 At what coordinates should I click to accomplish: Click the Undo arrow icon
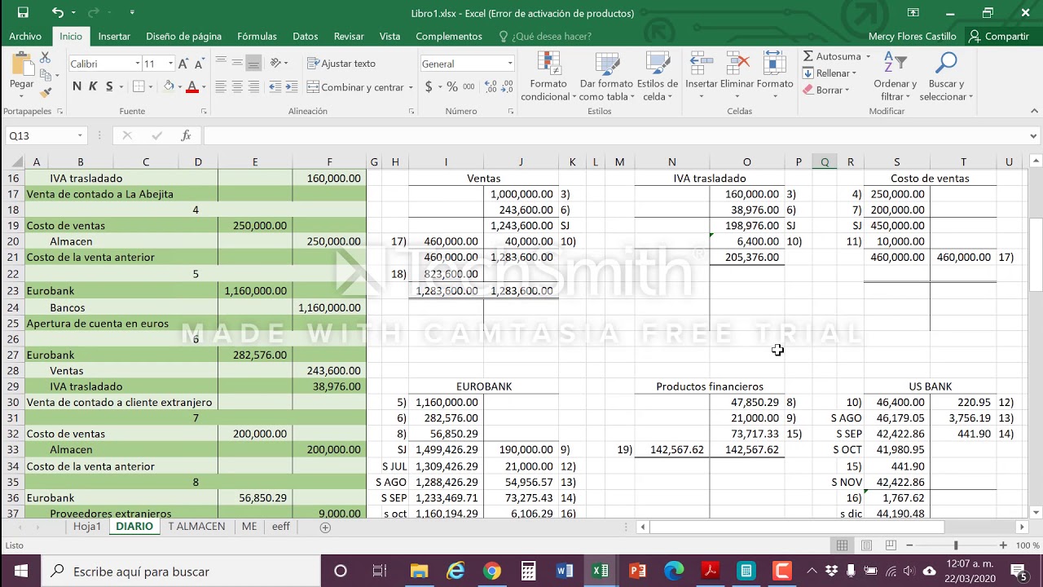[x=57, y=12]
